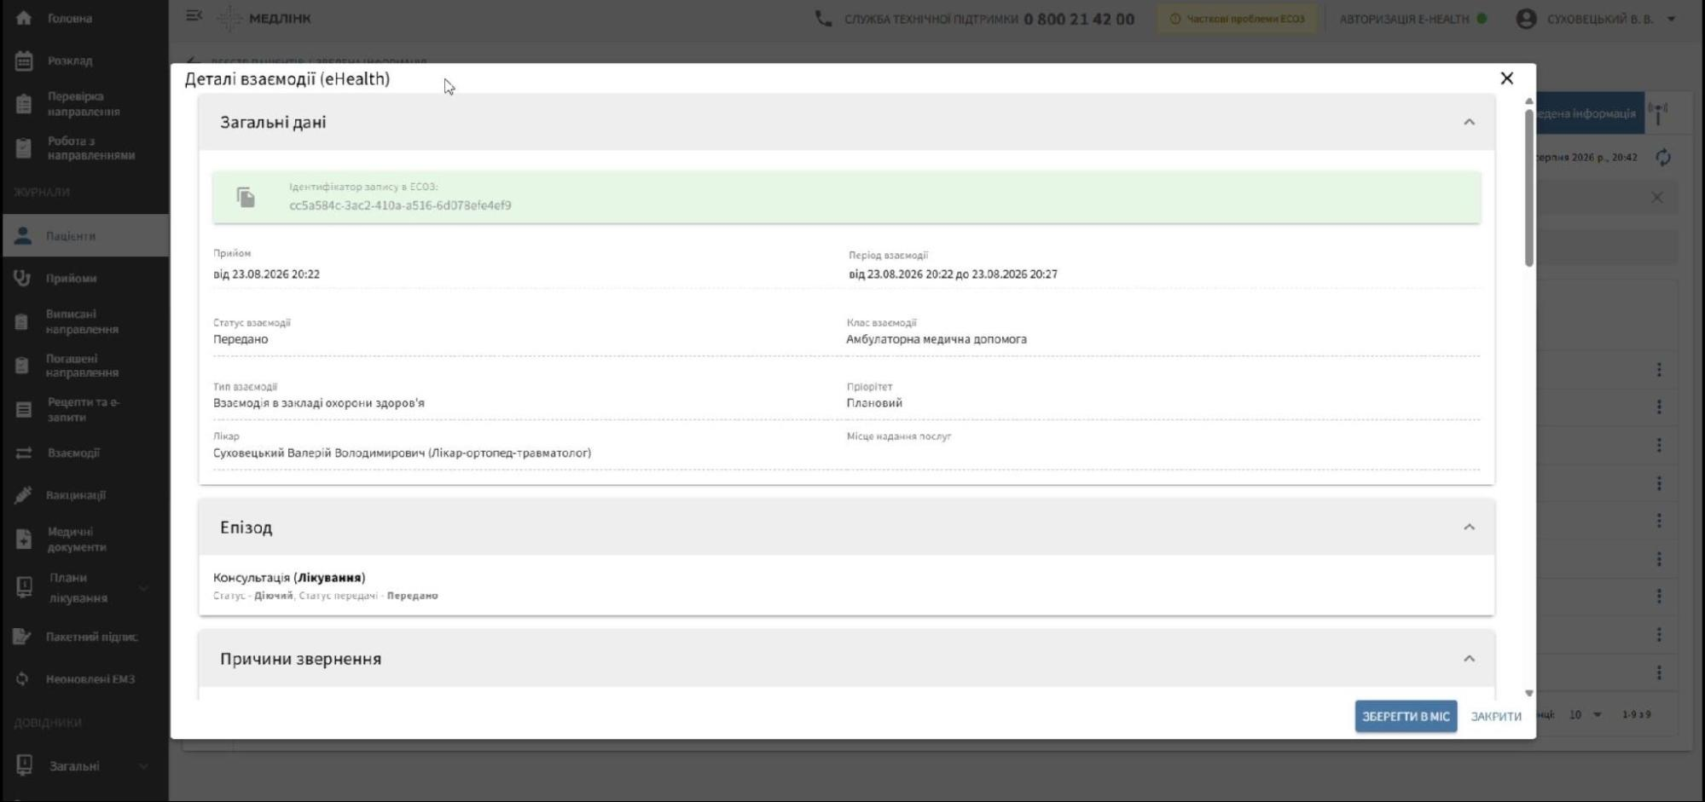This screenshot has height=802, width=1705.
Task: Open Розклад in the sidebar
Action: [70, 61]
